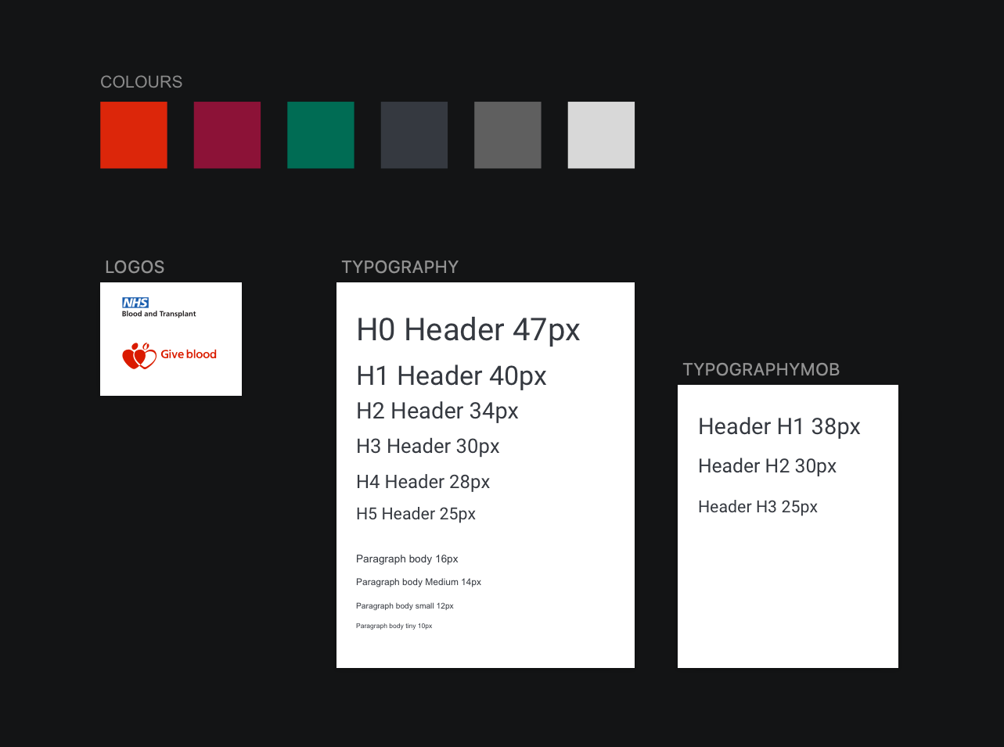The height and width of the screenshot is (747, 1004).
Task: Select the maroon colour swatch
Action: pyautogui.click(x=227, y=135)
